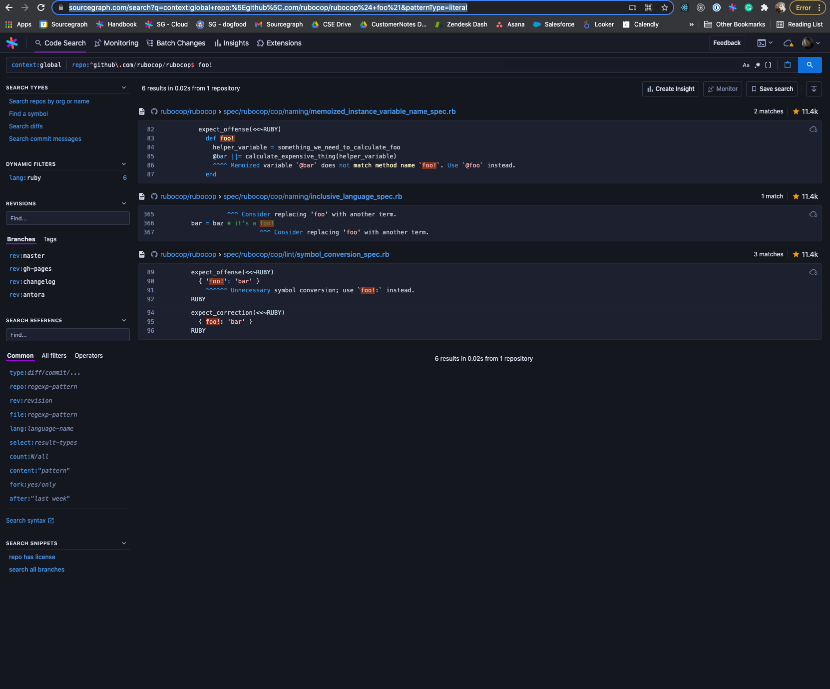The height and width of the screenshot is (689, 830).
Task: Go to Batch Changes
Action: [176, 43]
